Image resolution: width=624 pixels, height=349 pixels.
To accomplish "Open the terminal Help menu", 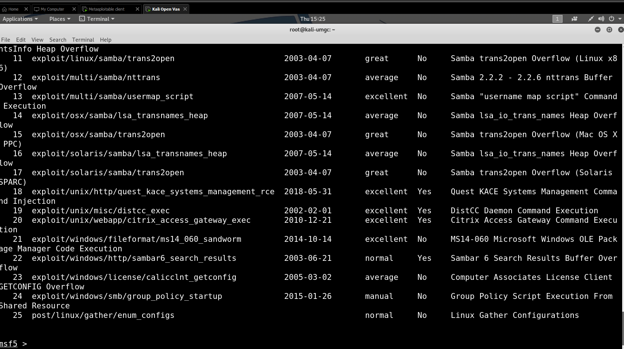I will point(105,40).
